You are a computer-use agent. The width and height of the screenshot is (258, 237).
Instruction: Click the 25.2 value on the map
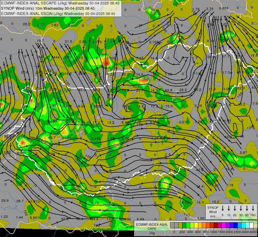pyautogui.click(x=183, y=90)
